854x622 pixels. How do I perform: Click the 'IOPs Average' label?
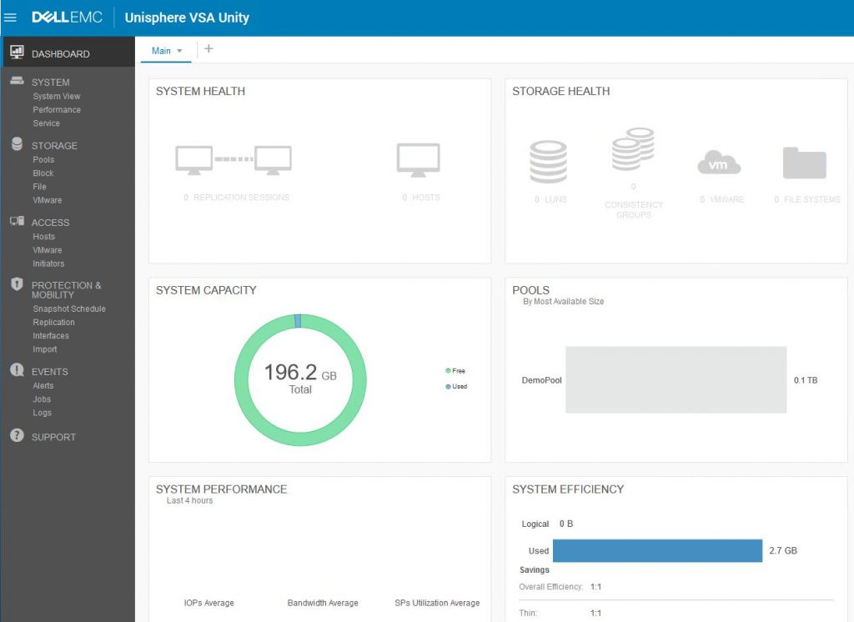click(208, 603)
